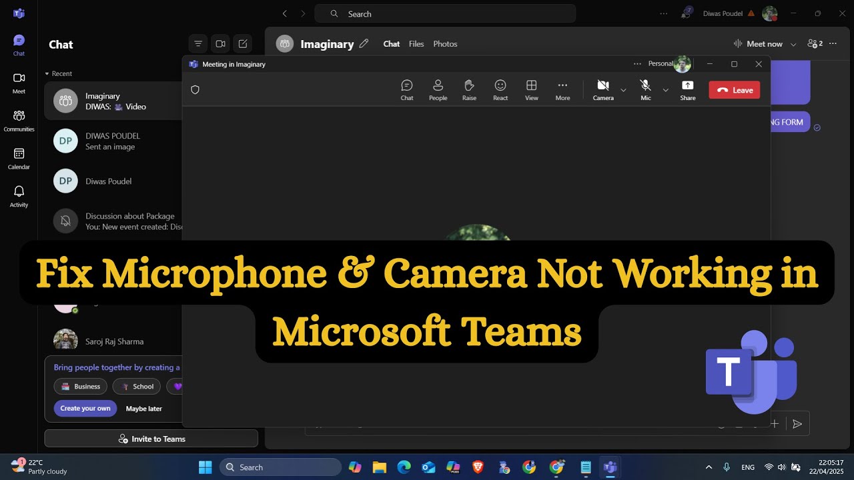This screenshot has width=854, height=480.
Task: Open File Explorer from taskbar
Action: tap(379, 467)
